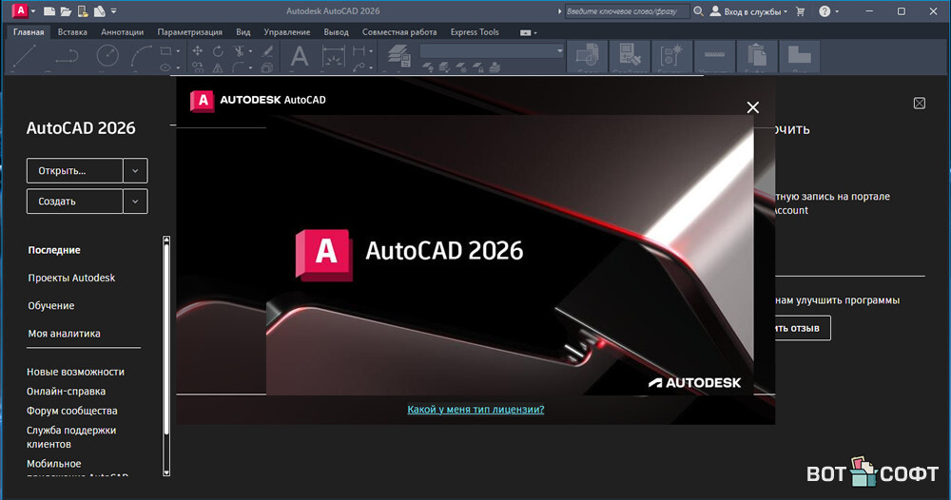Click the search magnifier icon
Viewport: 951px width, 500px height.
(699, 11)
